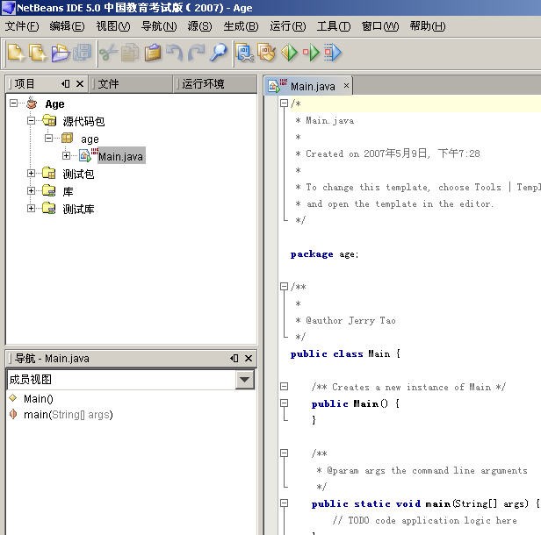Open the 帮助(H) menu
Image resolution: width=541 pixels, height=535 pixels.
click(428, 26)
